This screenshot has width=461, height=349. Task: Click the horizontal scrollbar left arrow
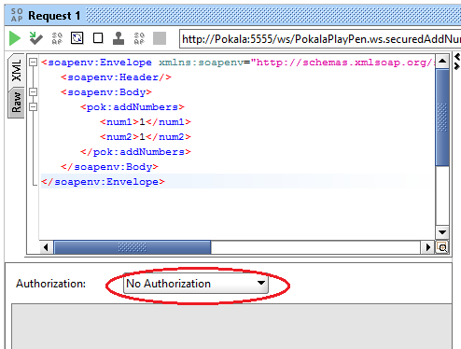click(46, 247)
